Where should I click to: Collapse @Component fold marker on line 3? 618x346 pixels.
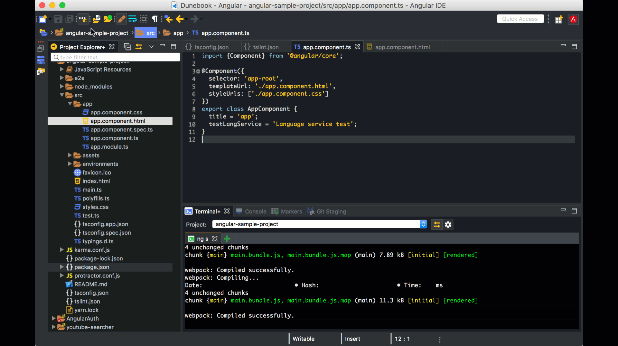click(x=198, y=71)
